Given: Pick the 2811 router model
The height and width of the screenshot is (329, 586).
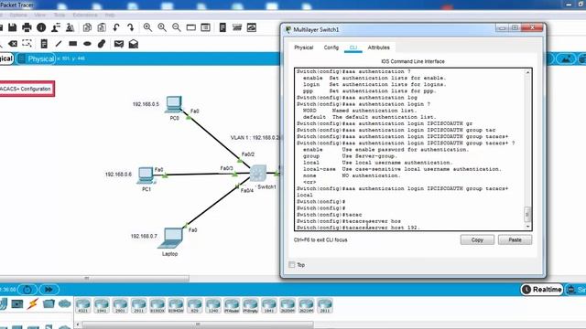Looking at the screenshot, I should (325, 305).
